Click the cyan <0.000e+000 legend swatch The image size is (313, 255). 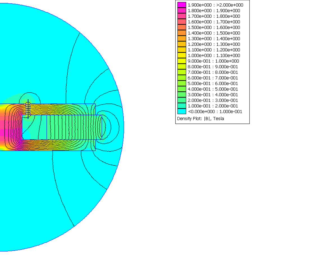pos(182,111)
